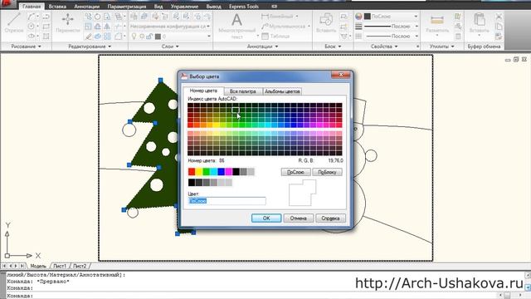Pick the magenta standard color swatch

click(229, 172)
